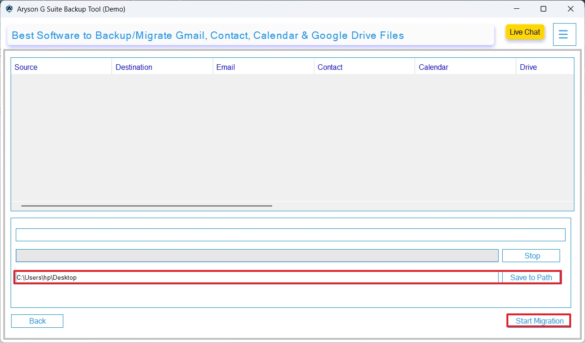The image size is (585, 343).
Task: Go Back to the previous step
Action: (37, 321)
